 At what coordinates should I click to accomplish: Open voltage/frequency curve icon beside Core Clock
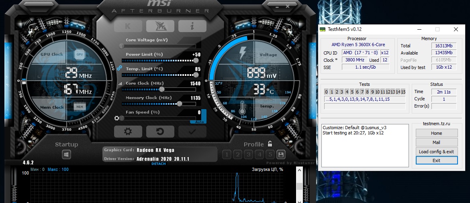point(120,84)
